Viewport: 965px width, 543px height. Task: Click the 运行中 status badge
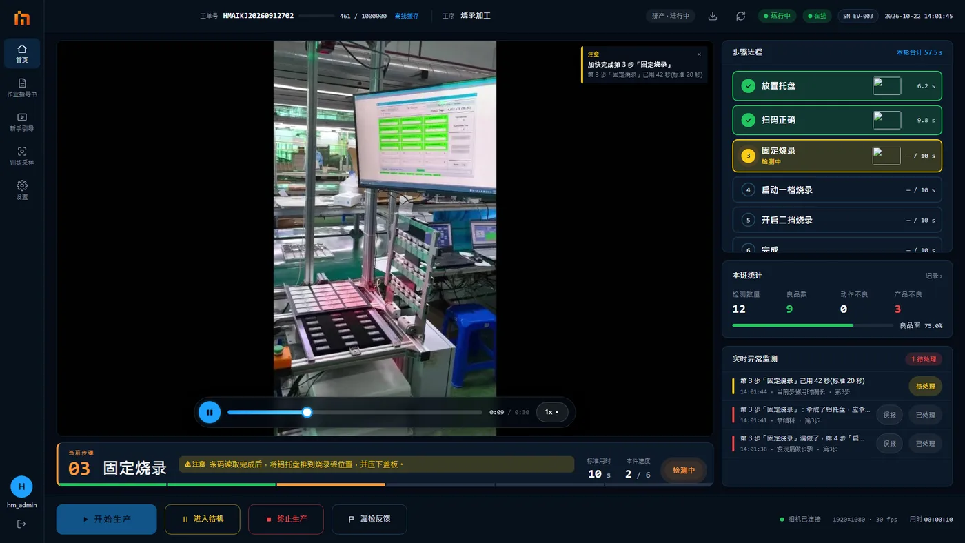point(778,16)
